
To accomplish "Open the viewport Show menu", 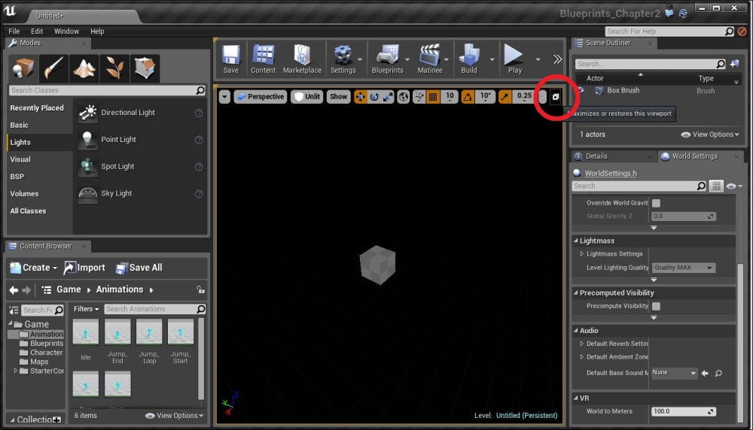I will click(339, 97).
